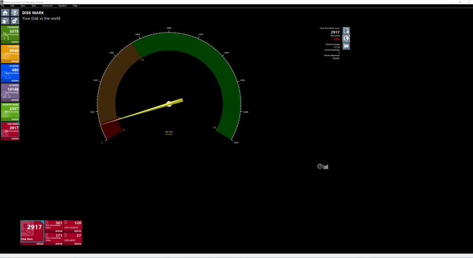
Task: Click the gauge icon beside chart icon
Action: [x=320, y=166]
